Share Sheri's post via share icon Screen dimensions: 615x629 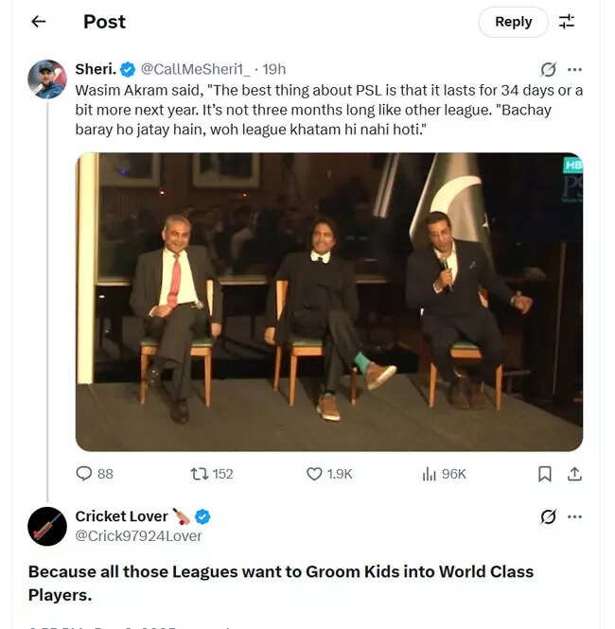click(x=573, y=474)
